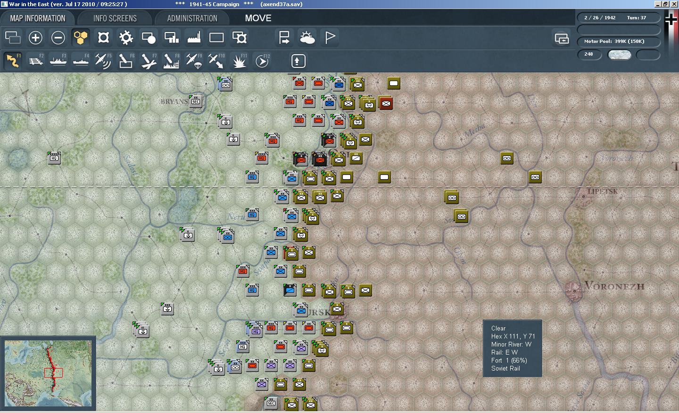Click the rounded-square unit toggle icon
The width and height of the screenshot is (679, 413).
(x=103, y=37)
